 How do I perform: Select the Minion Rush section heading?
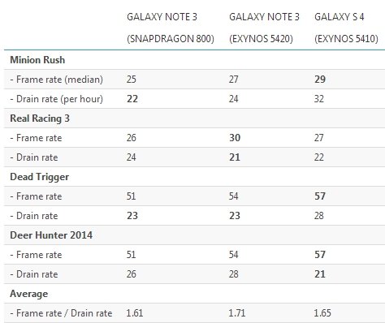(37, 60)
